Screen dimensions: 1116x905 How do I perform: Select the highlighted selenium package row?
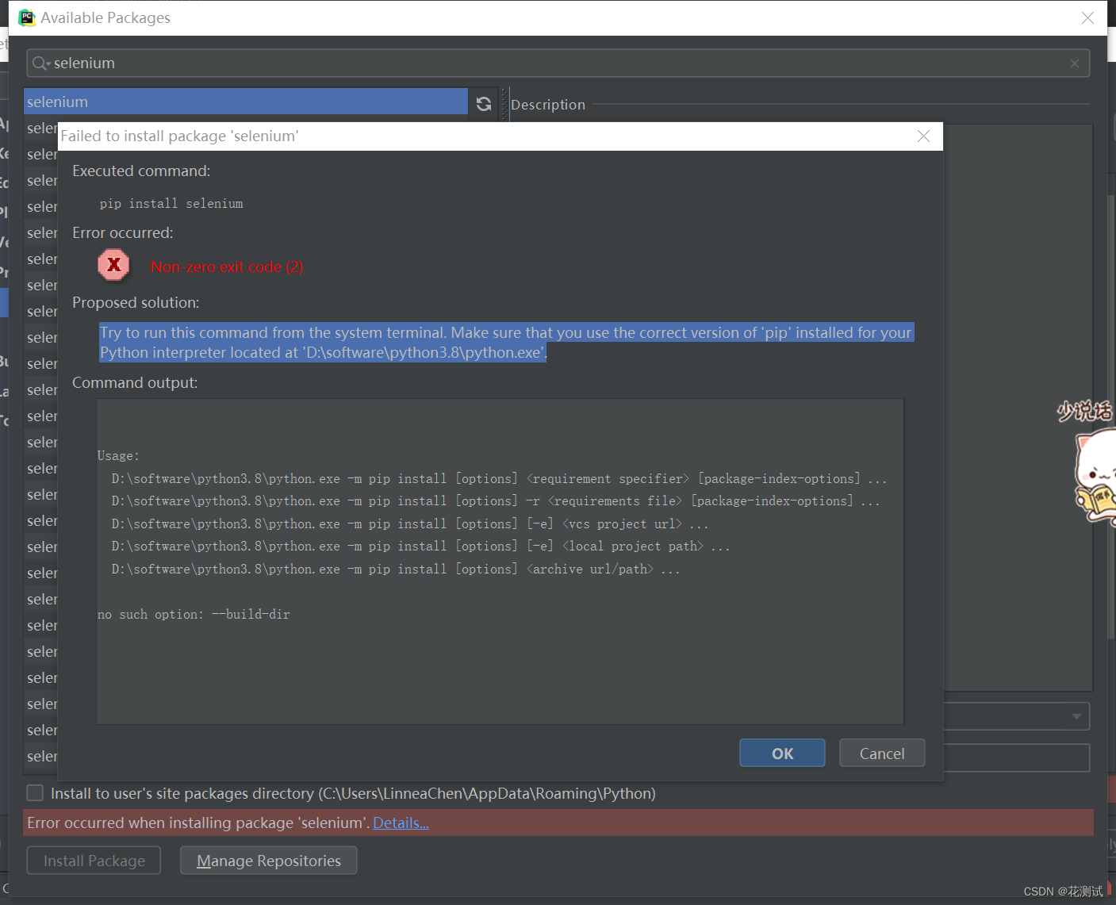coord(246,102)
